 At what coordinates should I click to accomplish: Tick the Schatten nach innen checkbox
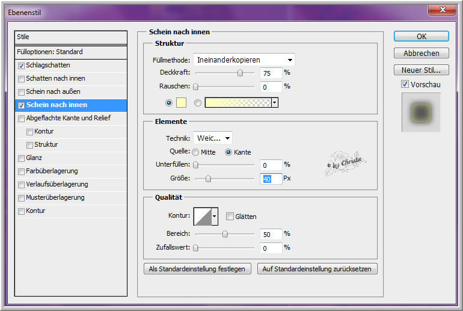pyautogui.click(x=21, y=79)
